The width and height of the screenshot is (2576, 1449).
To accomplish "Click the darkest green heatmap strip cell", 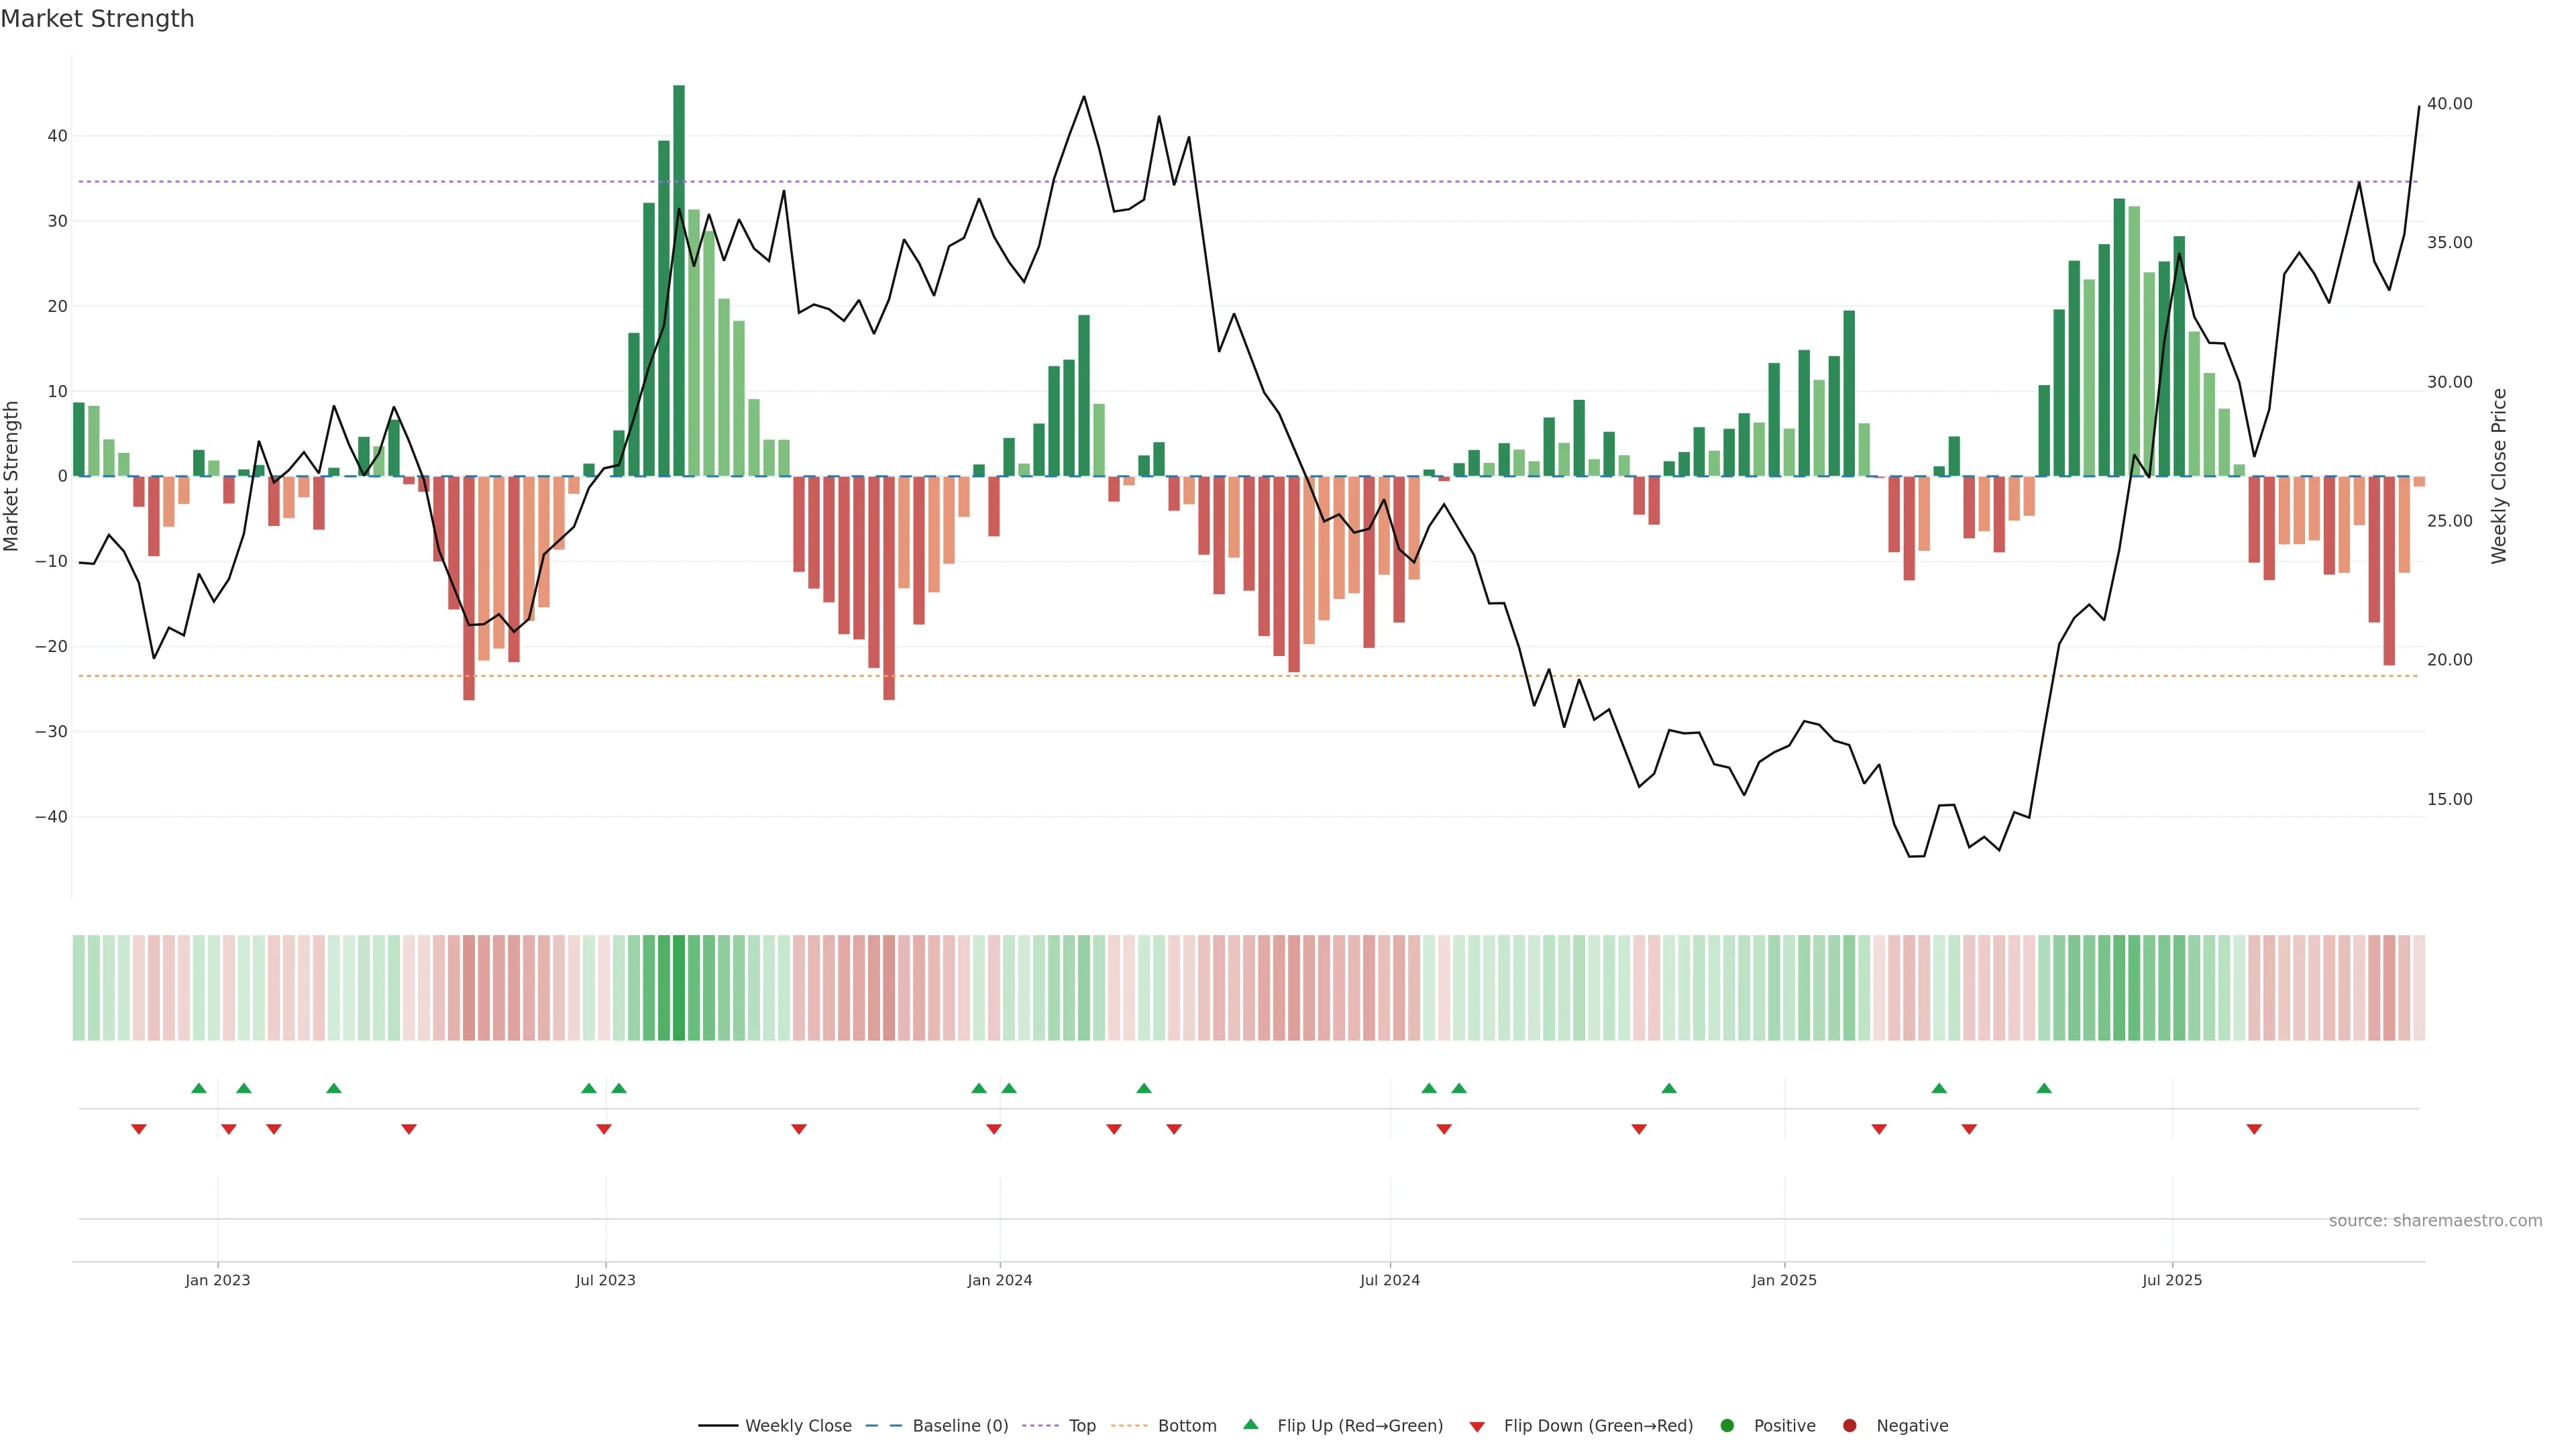I will click(x=679, y=988).
